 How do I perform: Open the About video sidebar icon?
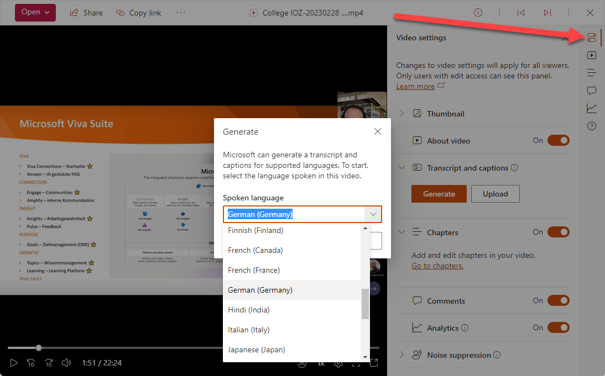coord(592,55)
